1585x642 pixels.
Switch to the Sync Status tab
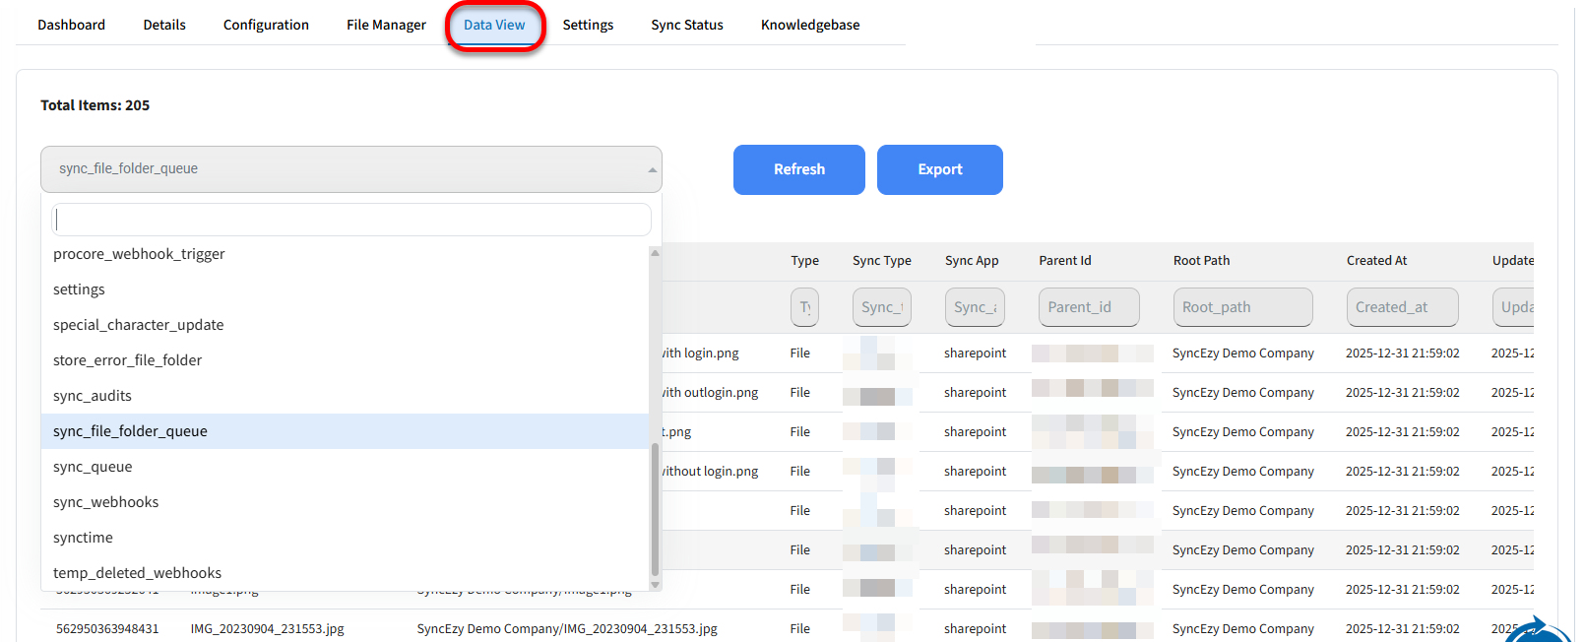tap(686, 25)
